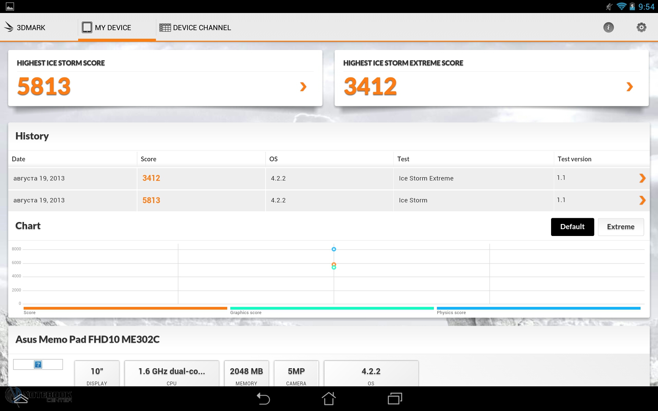This screenshot has width=658, height=411.
Task: Tap the 1.6 GHz dual-core CPU tile
Action: pyautogui.click(x=172, y=374)
